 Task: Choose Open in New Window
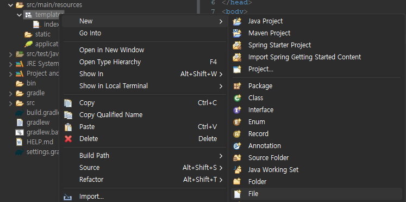coord(145,50)
